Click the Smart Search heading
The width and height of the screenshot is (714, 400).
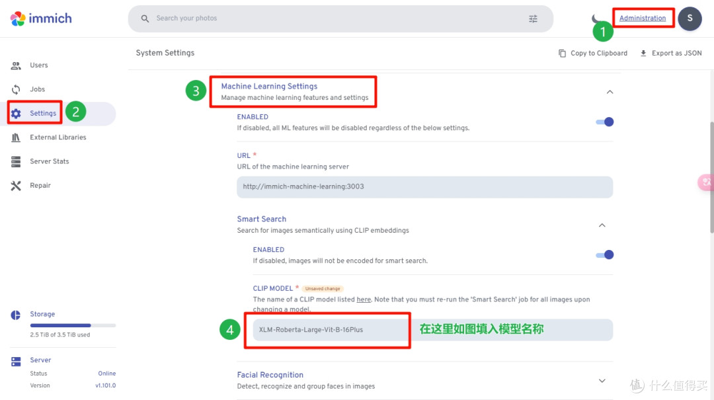(261, 219)
